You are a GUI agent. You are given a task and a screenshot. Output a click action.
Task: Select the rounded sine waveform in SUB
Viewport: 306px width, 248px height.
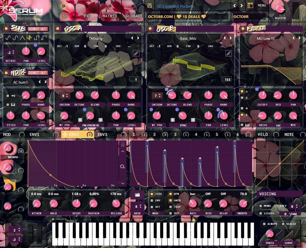coord(15,38)
